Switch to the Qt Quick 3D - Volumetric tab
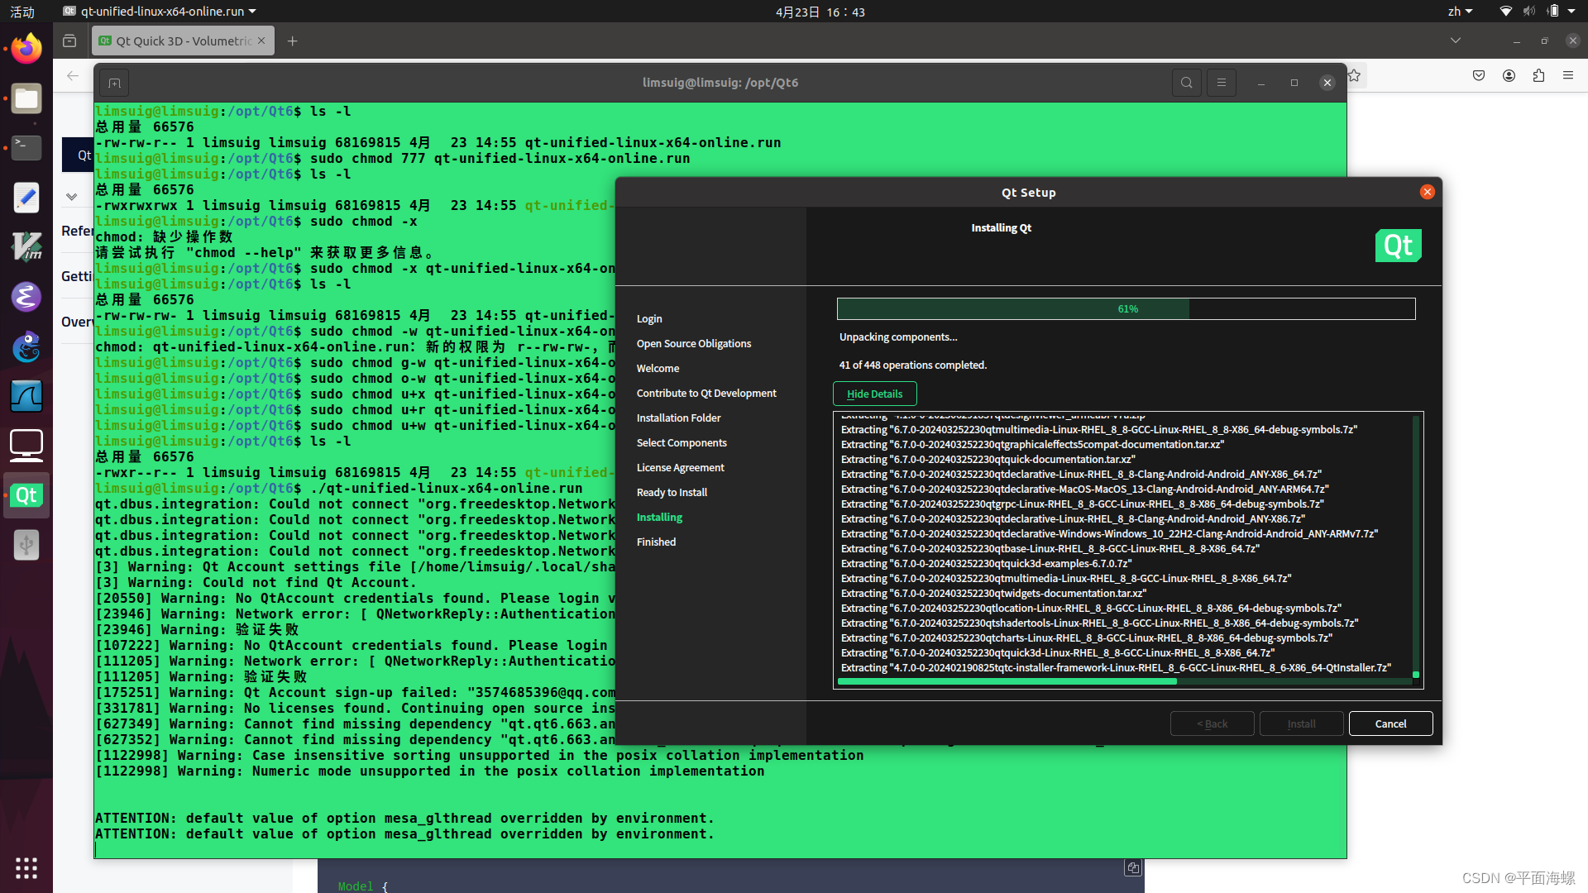The image size is (1588, 893). [x=183, y=41]
